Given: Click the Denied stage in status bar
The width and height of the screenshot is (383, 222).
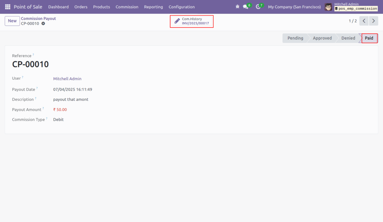Looking at the screenshot, I should point(347,38).
